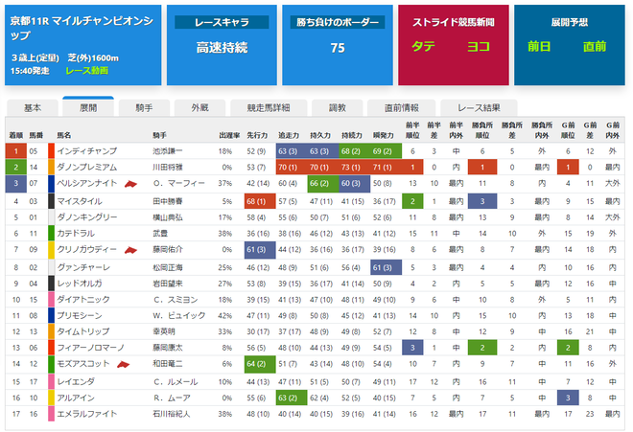Click horse name プリモシーン
633x432 pixels.
click(x=80, y=315)
